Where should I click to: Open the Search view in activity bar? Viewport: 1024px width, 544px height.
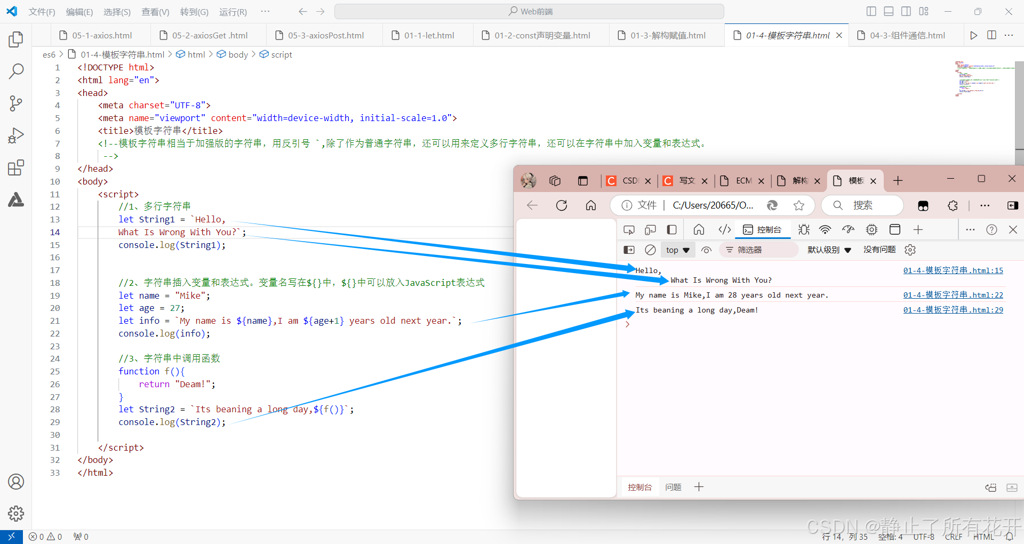coord(16,71)
